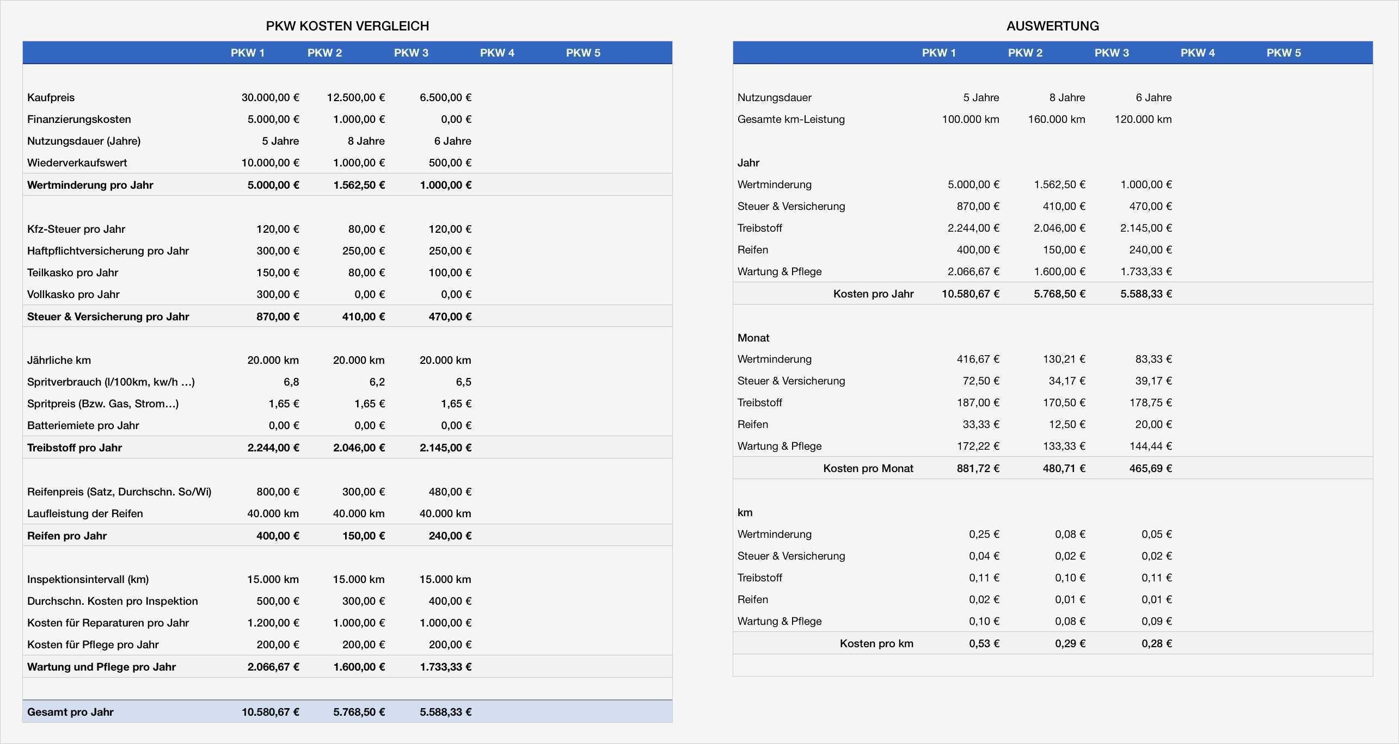1399x744 pixels.
Task: Select Reifenpreis value 800,00 € for PKW 1
Action: pyautogui.click(x=278, y=492)
